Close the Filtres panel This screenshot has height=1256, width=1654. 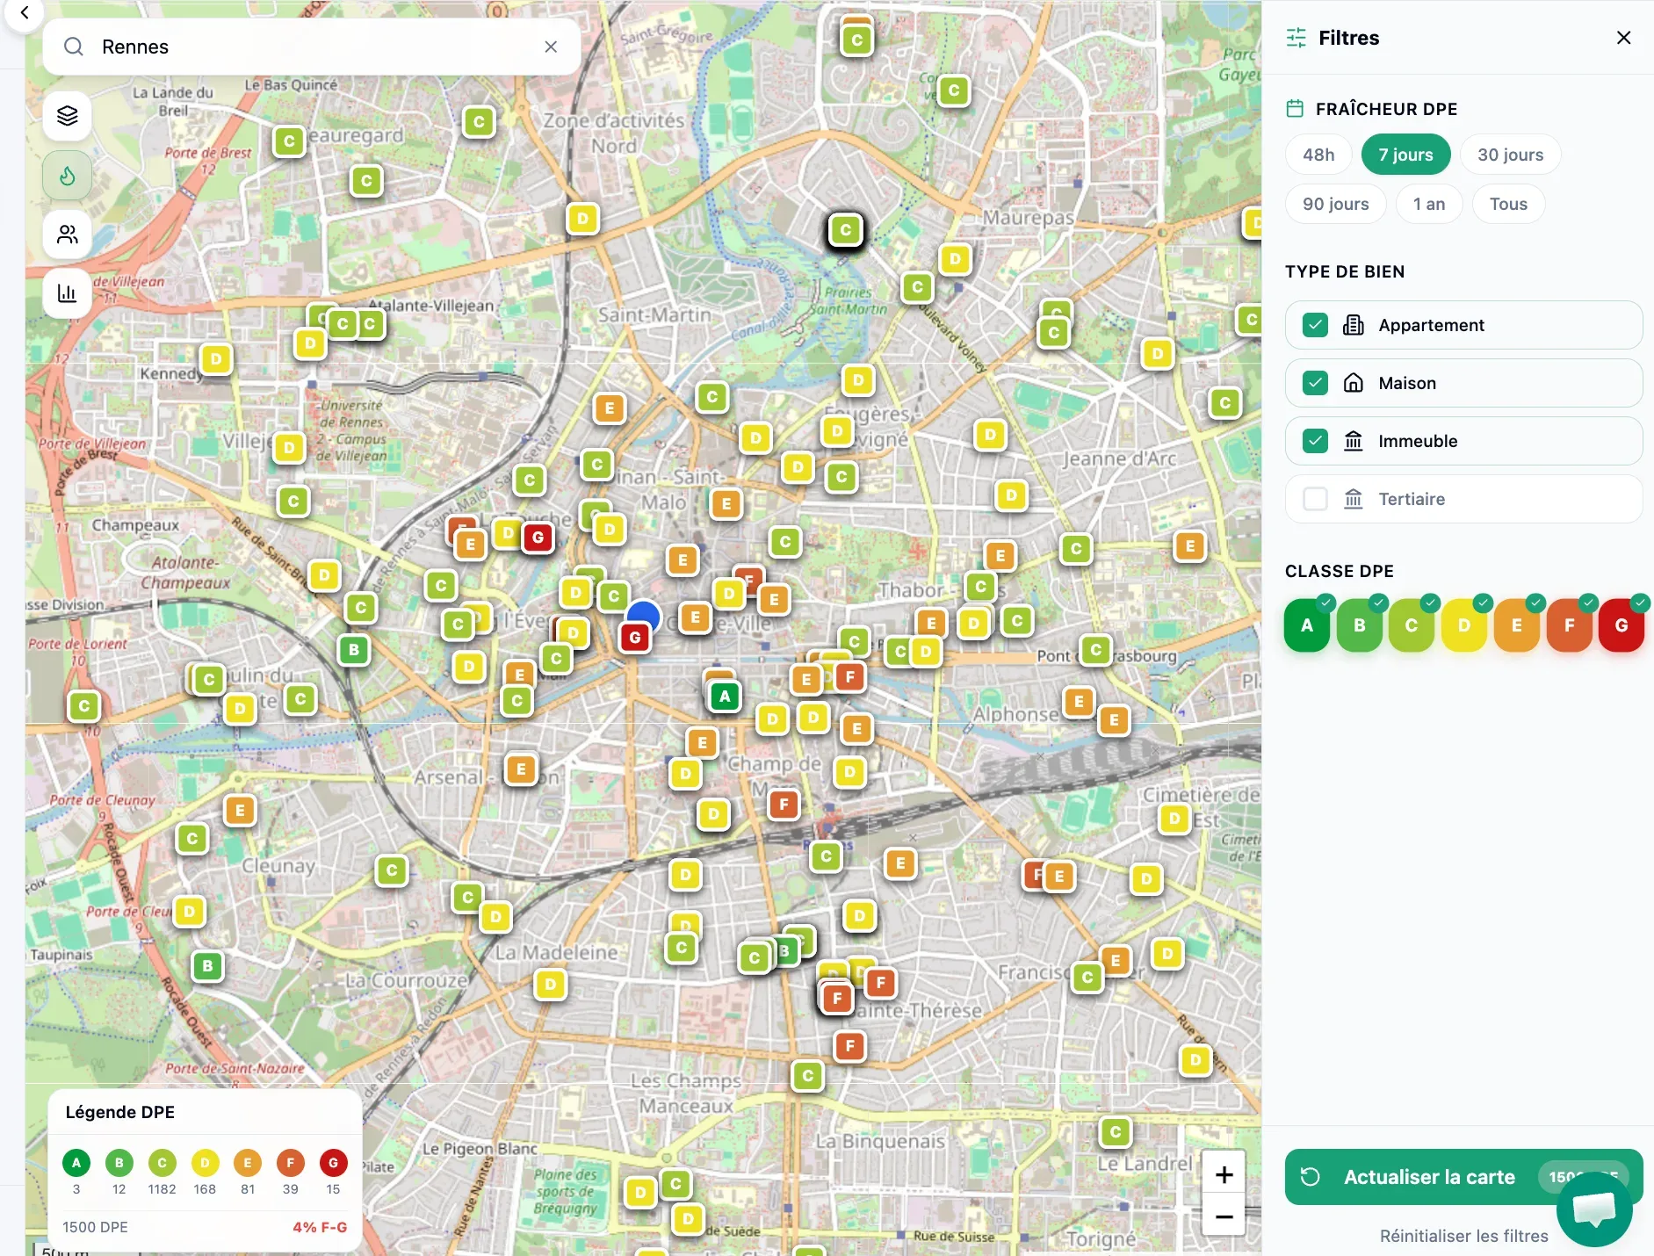(x=1623, y=38)
